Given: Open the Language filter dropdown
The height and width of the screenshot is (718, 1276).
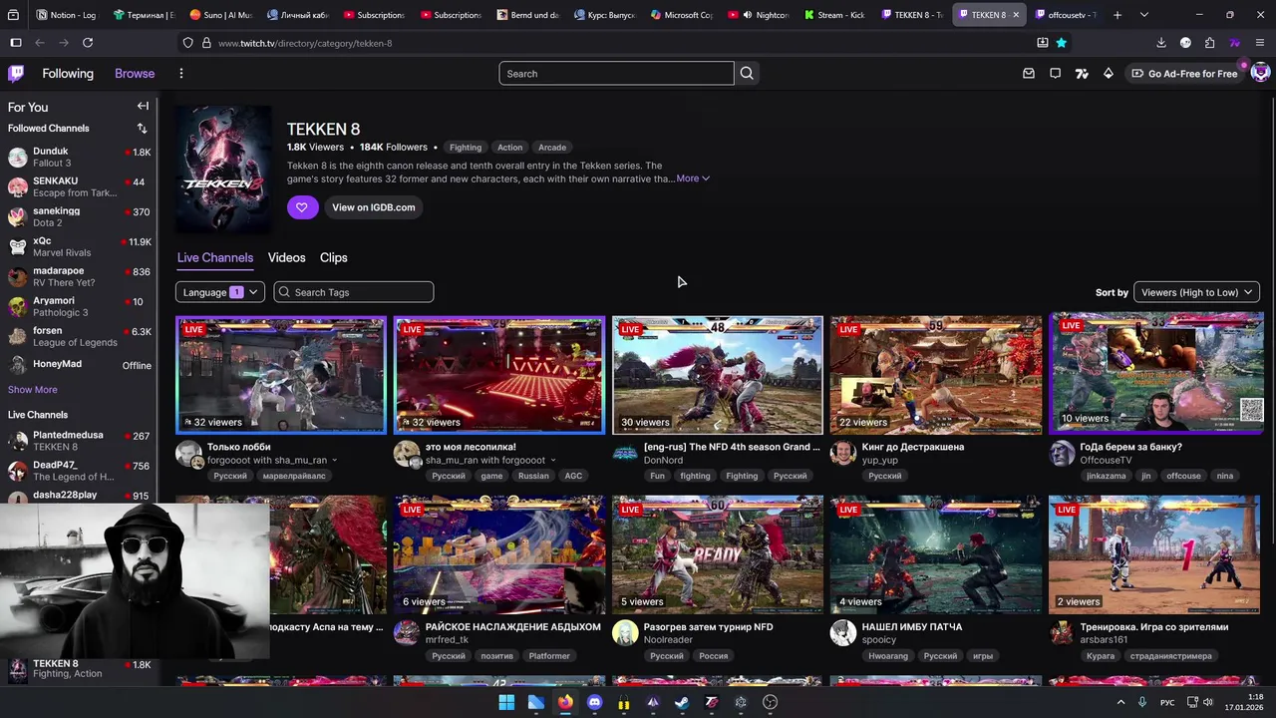Looking at the screenshot, I should 219,292.
